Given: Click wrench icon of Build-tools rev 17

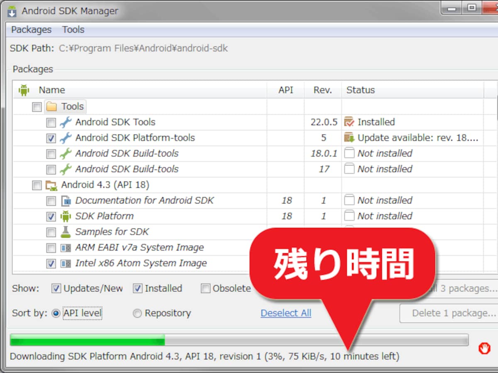Looking at the screenshot, I should 66,169.
